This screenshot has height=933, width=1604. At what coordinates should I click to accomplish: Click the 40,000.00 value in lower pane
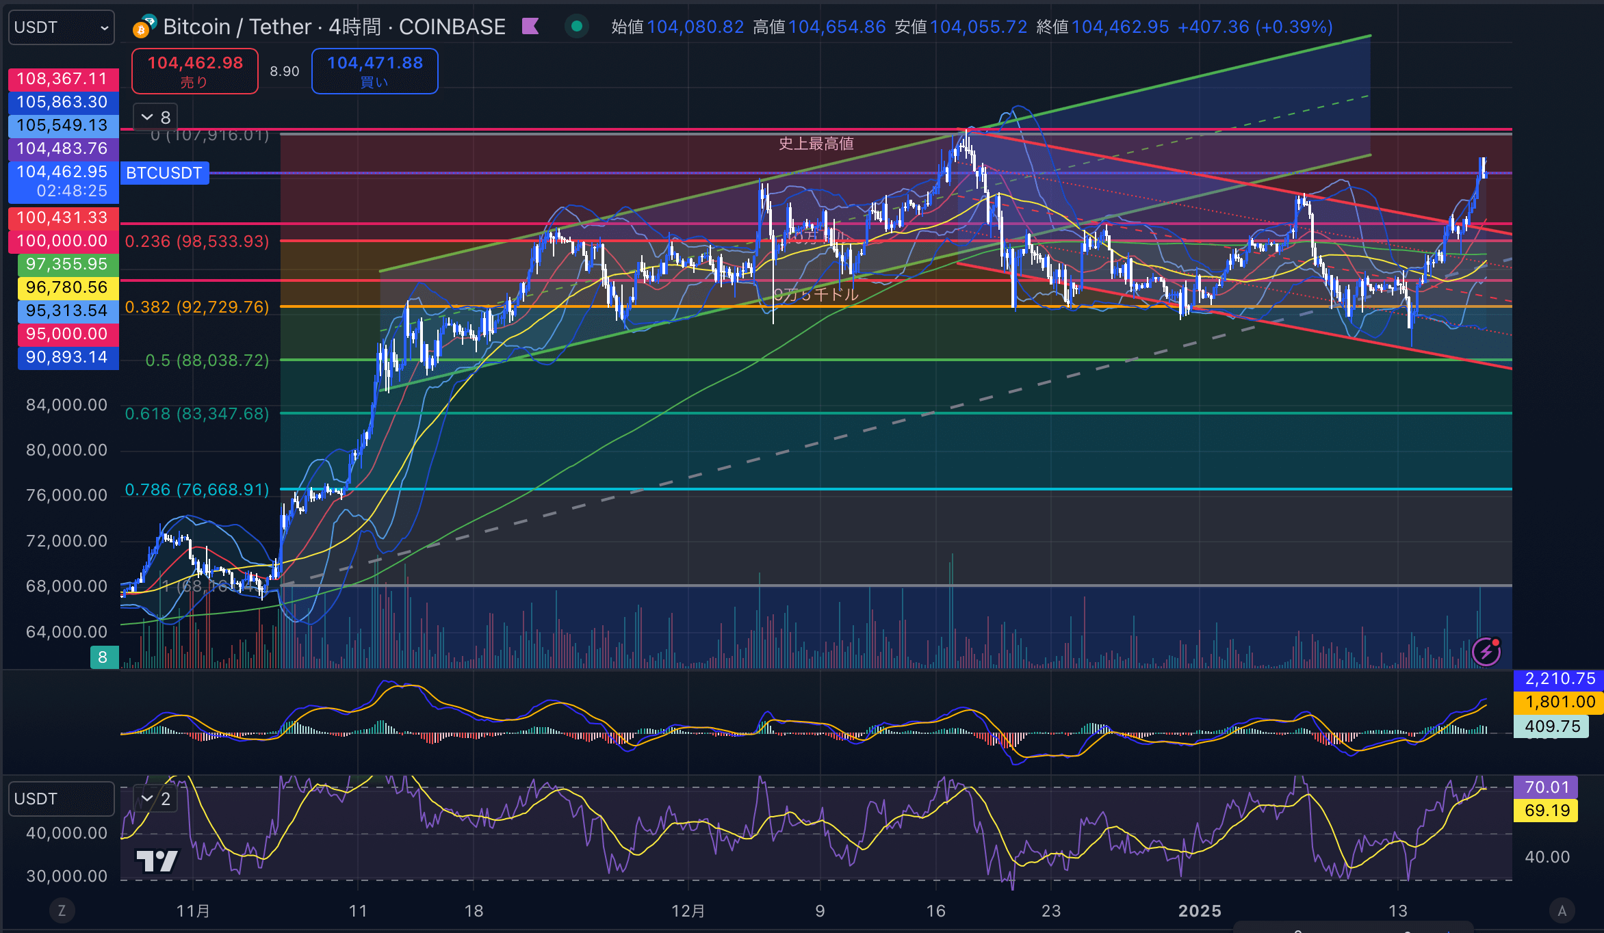[x=66, y=833]
